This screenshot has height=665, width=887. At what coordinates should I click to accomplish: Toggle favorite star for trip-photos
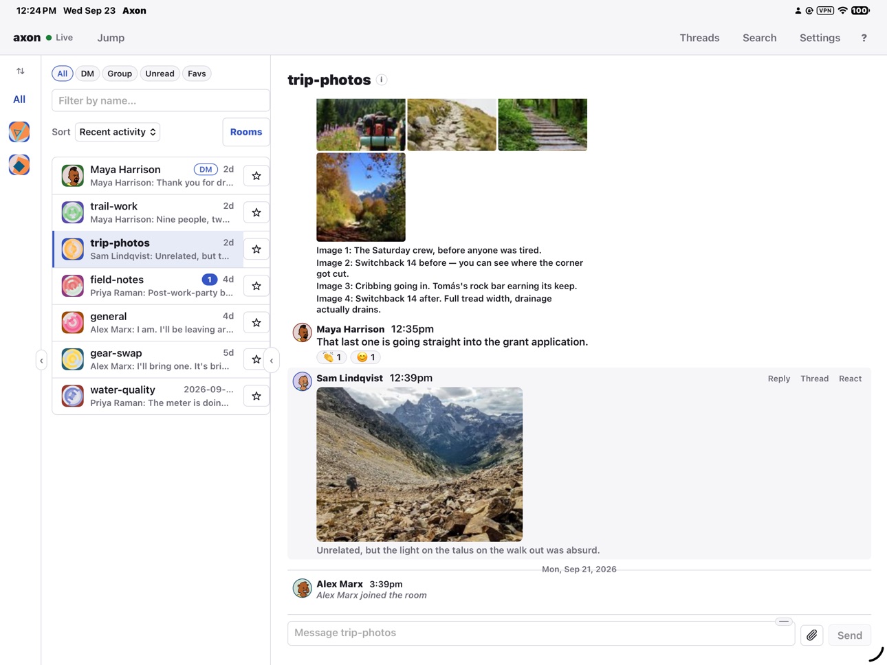tap(256, 249)
